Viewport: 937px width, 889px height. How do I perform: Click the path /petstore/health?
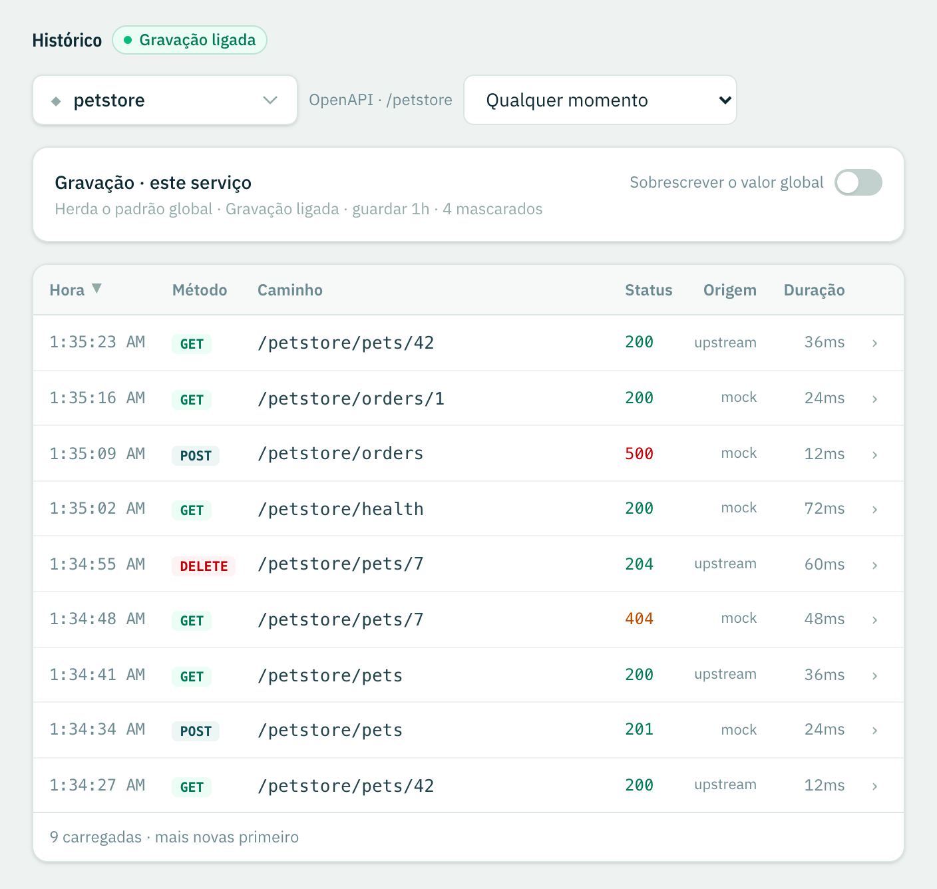tap(341, 509)
